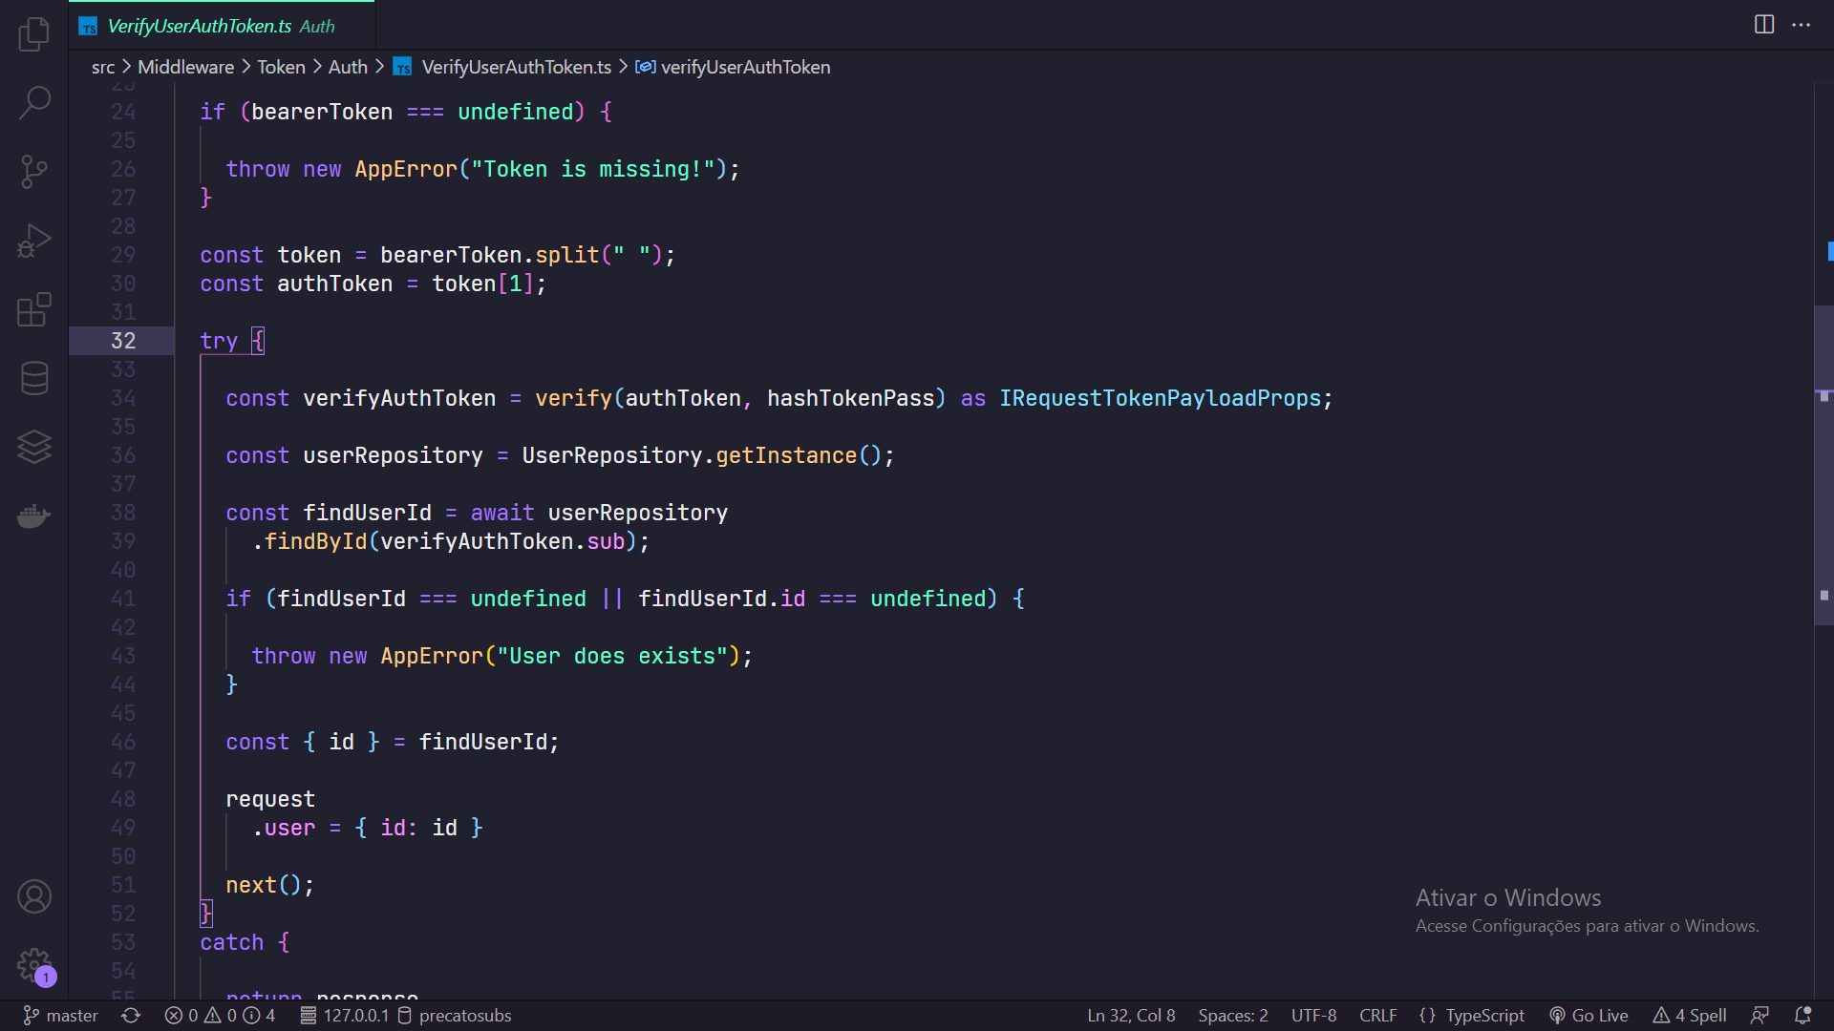Open master branch picker in status bar

[x=61, y=1016]
